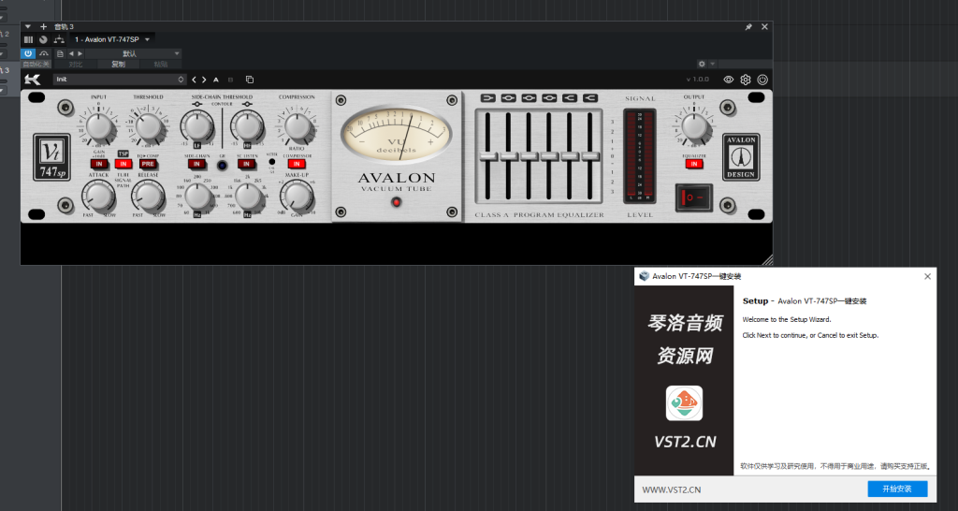Image resolution: width=958 pixels, height=511 pixels.
Task: Click the round knob macro controls icon
Action: coord(43,39)
